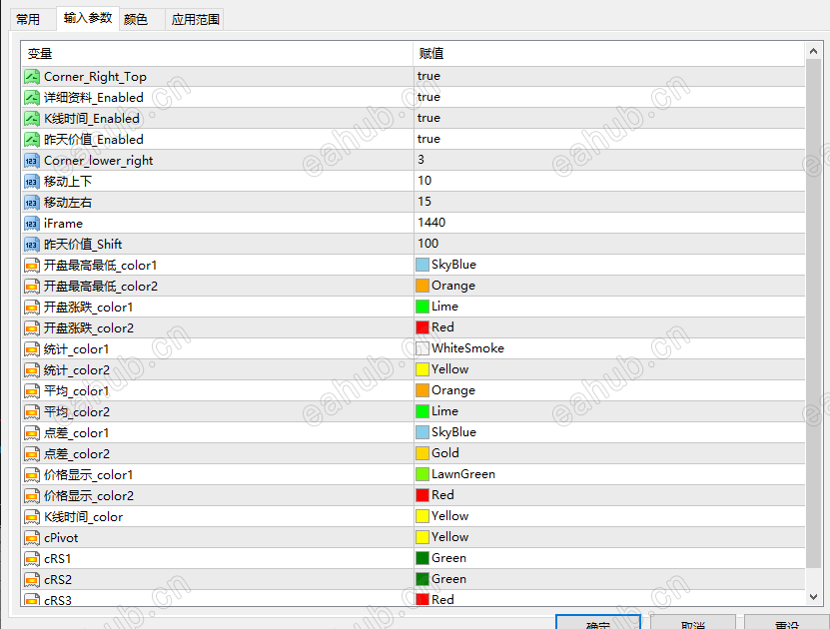Click the Green swatch for cRS1
Image resolution: width=830 pixels, height=629 pixels.
click(422, 558)
